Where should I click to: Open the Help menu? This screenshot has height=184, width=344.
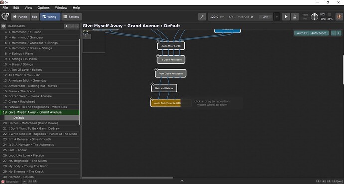[76, 8]
